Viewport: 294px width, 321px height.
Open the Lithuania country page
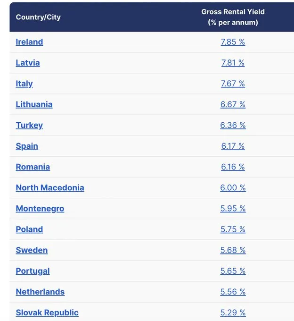(x=34, y=104)
